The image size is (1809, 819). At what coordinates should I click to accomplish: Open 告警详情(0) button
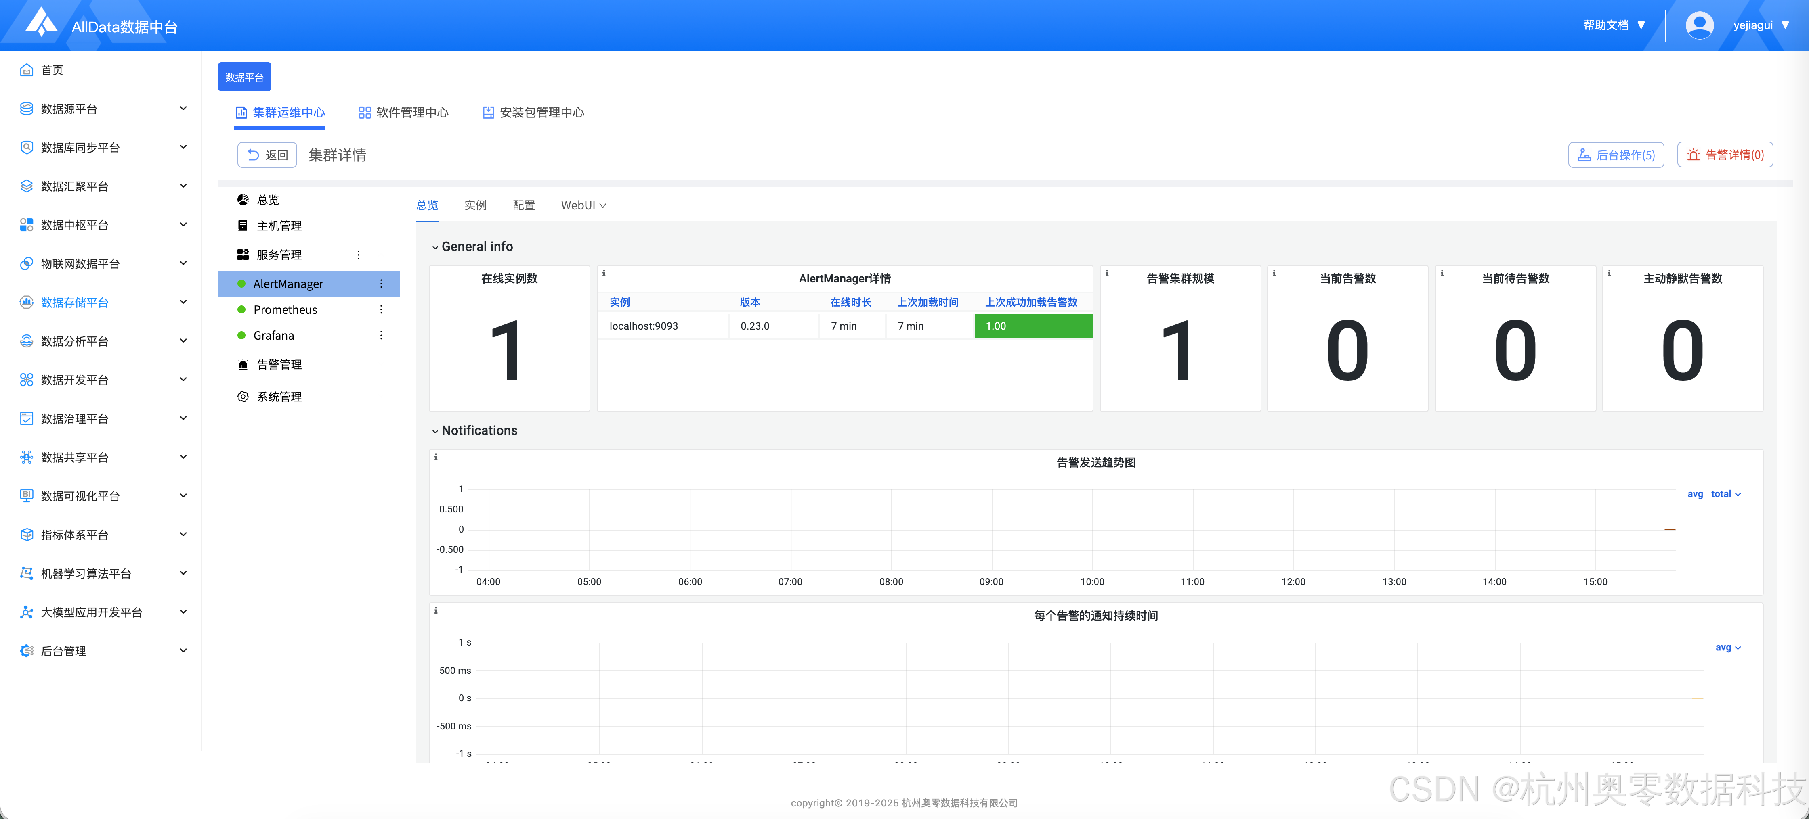(1725, 155)
